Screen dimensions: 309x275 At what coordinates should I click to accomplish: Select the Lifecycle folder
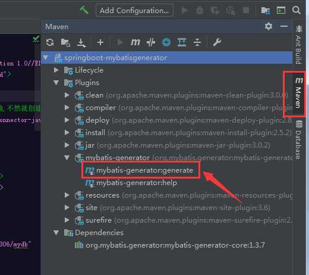[x=84, y=70]
